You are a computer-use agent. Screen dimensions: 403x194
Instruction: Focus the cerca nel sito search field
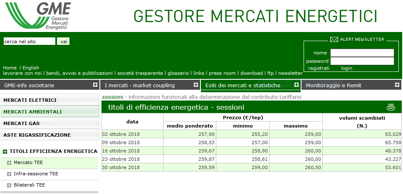29,41
